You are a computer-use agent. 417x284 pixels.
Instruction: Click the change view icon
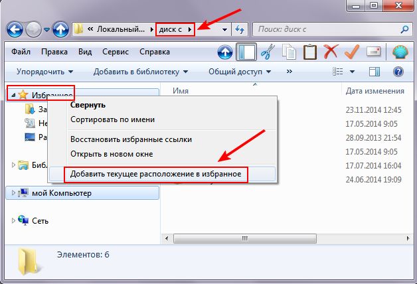point(338,72)
